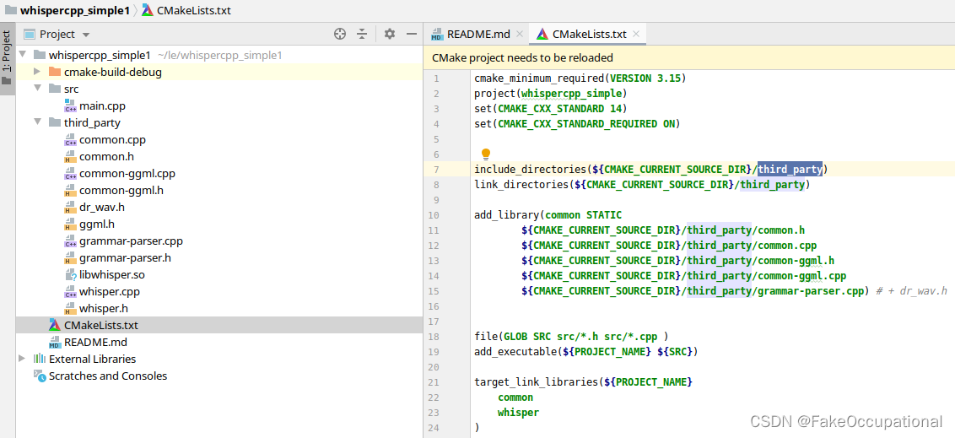Click the cmake-build-debug orange folder icon
Image resolution: width=955 pixels, height=438 pixels.
click(x=55, y=72)
